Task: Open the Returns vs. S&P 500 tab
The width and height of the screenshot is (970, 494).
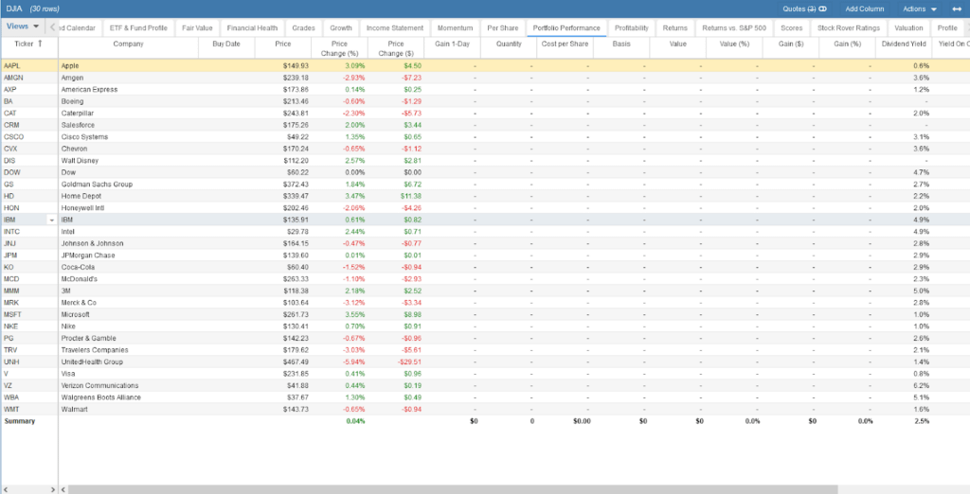Action: coord(734,27)
